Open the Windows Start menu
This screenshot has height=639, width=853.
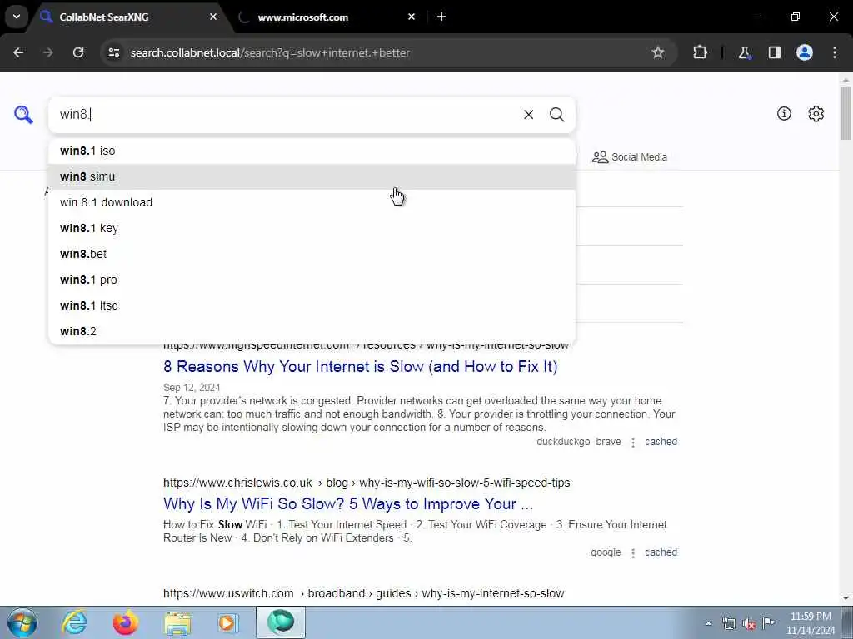(x=22, y=622)
